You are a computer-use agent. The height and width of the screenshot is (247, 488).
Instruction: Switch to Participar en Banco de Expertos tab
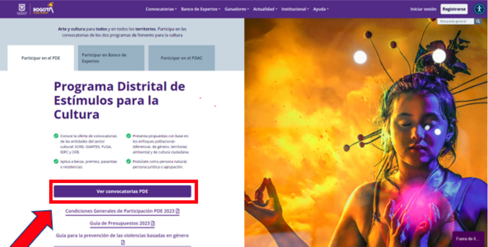point(111,58)
